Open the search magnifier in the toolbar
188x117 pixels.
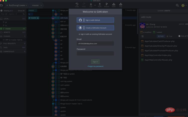point(177,5)
